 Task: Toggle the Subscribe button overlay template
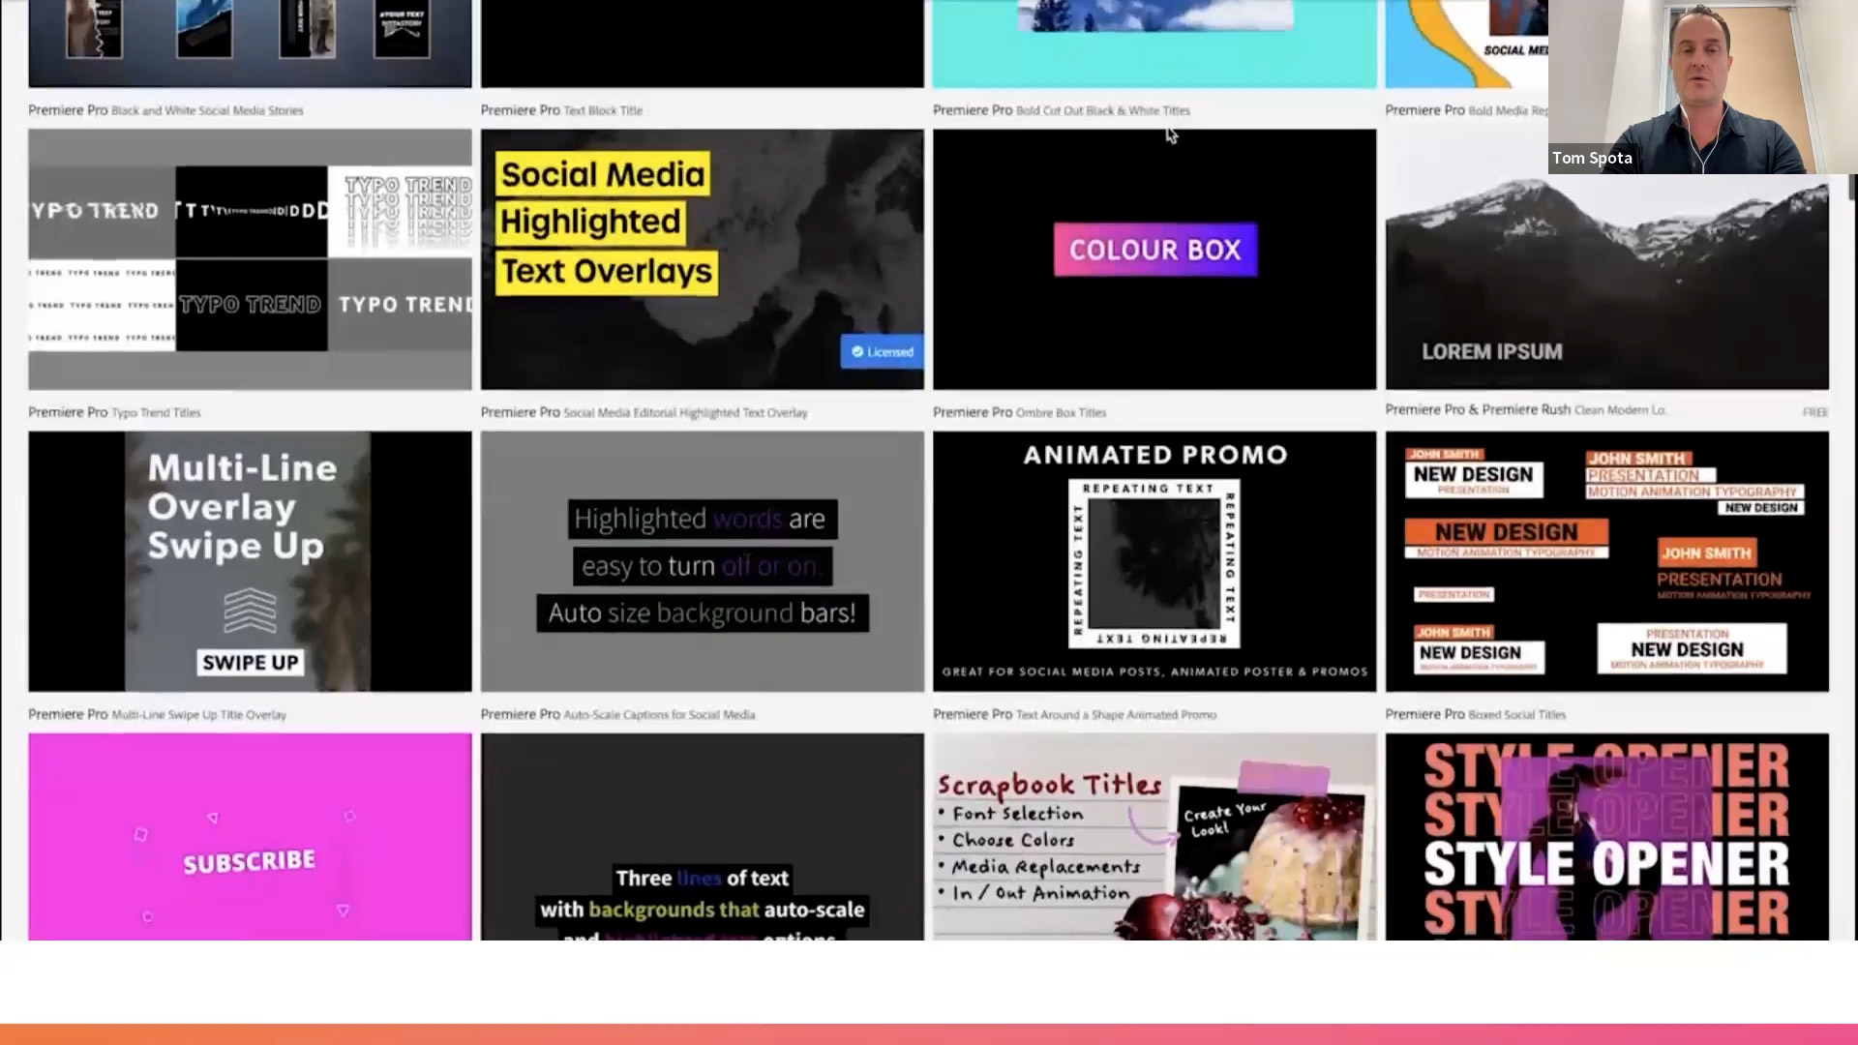[x=250, y=837]
